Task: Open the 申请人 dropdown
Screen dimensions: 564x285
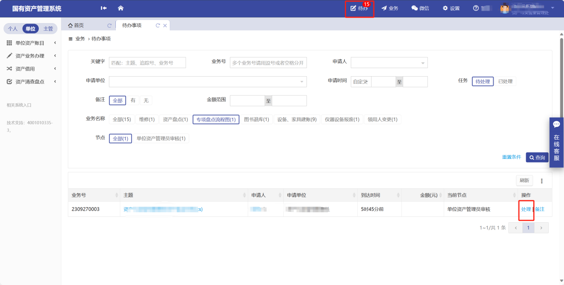Action: tap(389, 63)
